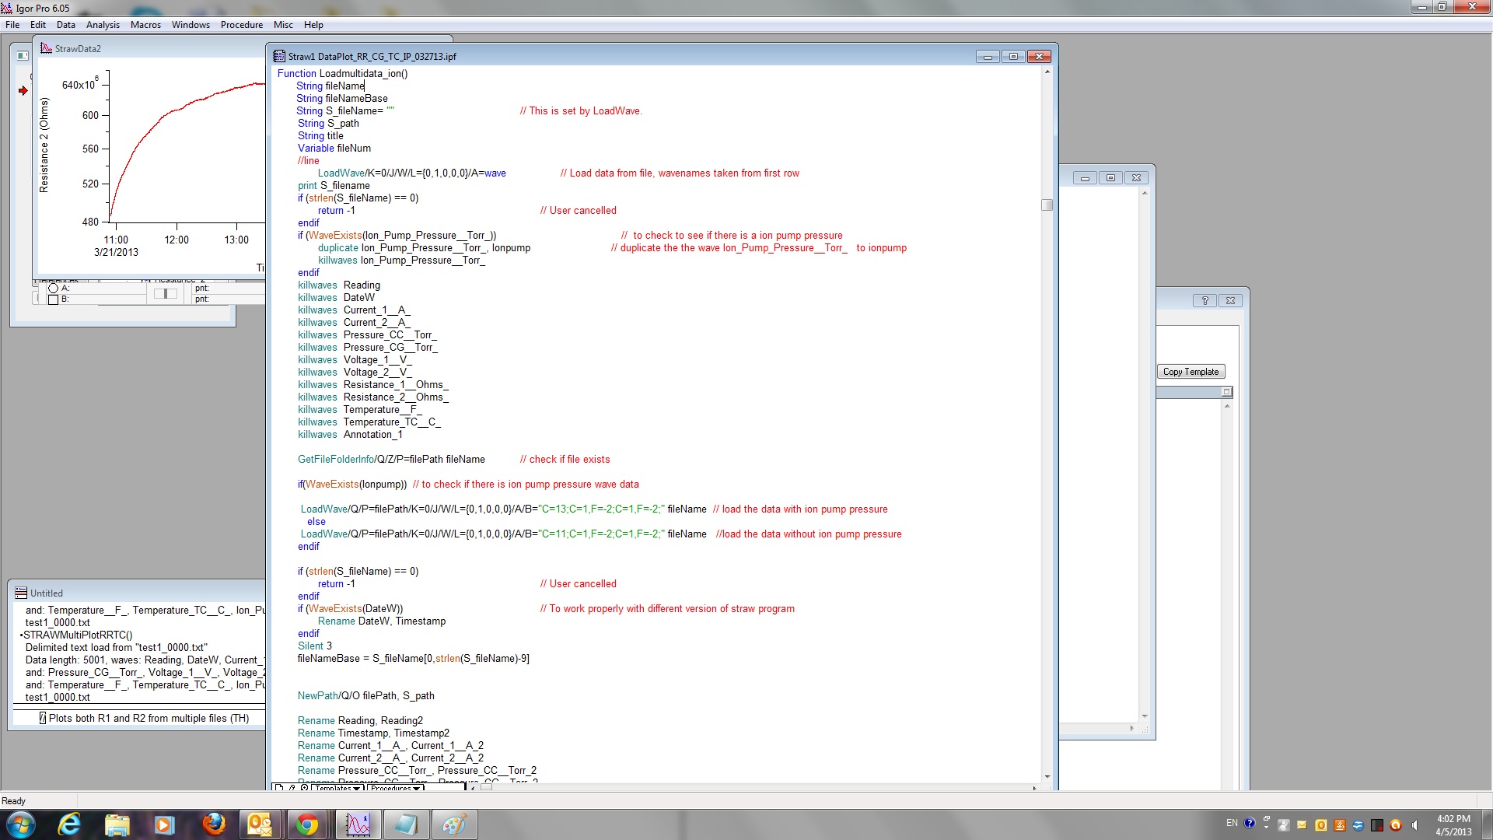Open Windows Explorer folder from the taskbar
Viewport: 1493px width, 840px height.
click(x=117, y=824)
